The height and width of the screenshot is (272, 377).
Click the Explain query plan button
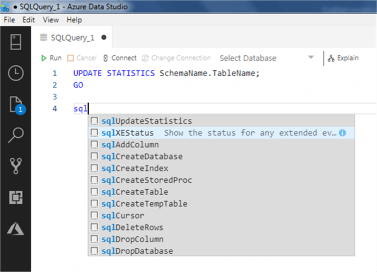click(343, 58)
